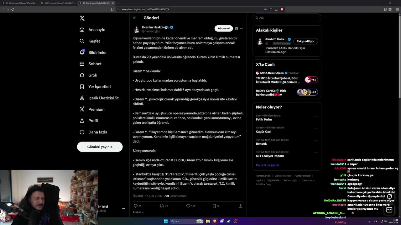
Task: Open the Brave Shields lion icon
Action: pos(282,9)
